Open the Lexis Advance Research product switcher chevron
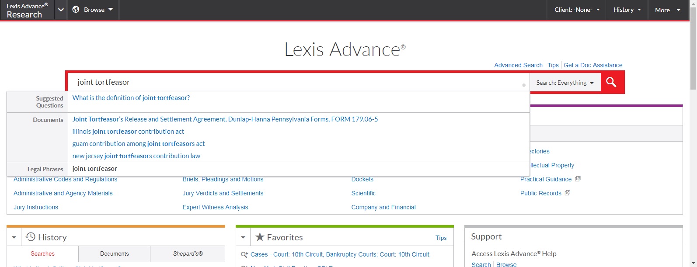 [61, 10]
